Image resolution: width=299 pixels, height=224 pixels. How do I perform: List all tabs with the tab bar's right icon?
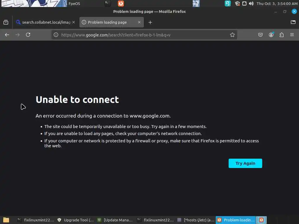coord(293,22)
